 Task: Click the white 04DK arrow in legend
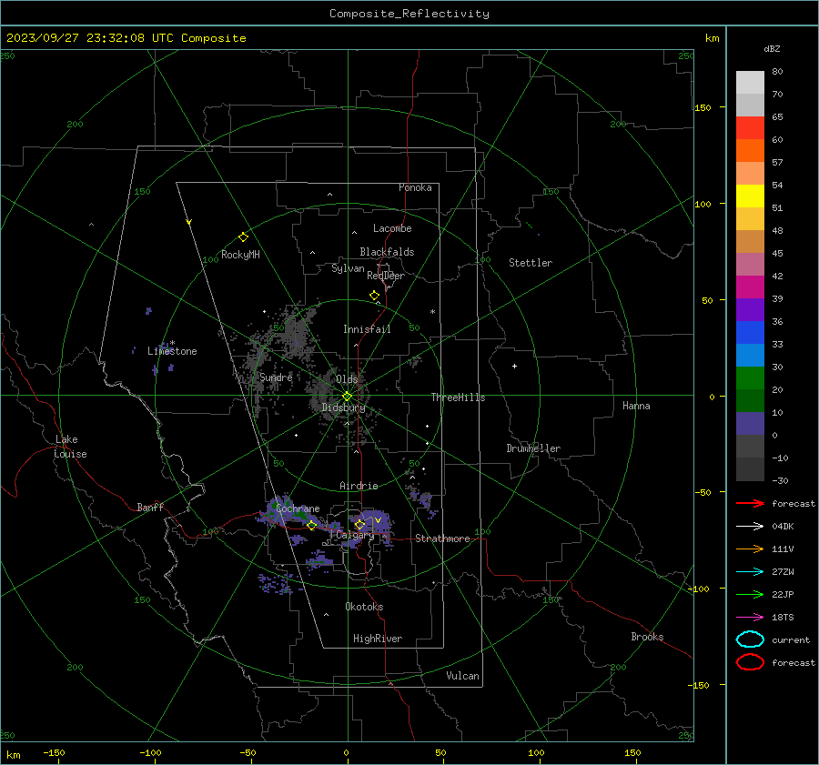click(750, 526)
